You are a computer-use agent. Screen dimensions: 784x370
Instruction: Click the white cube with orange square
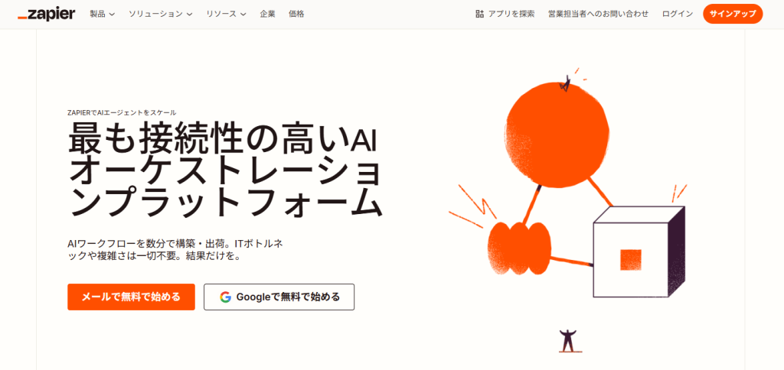coord(639,252)
